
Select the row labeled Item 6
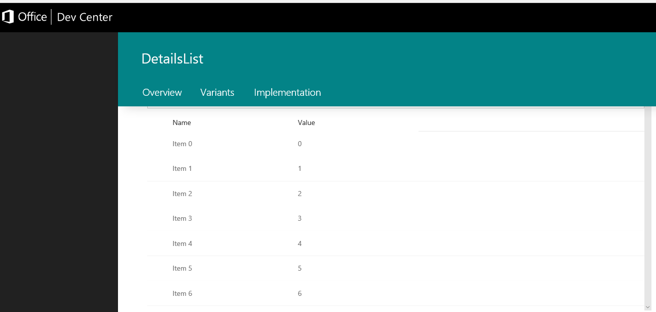coord(182,293)
